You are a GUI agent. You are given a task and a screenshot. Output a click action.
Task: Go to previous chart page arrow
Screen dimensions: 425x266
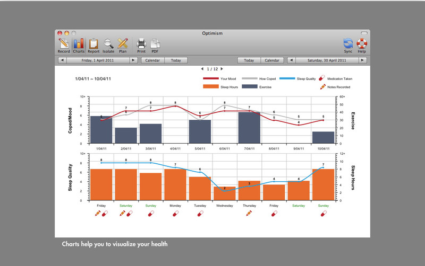click(202, 69)
